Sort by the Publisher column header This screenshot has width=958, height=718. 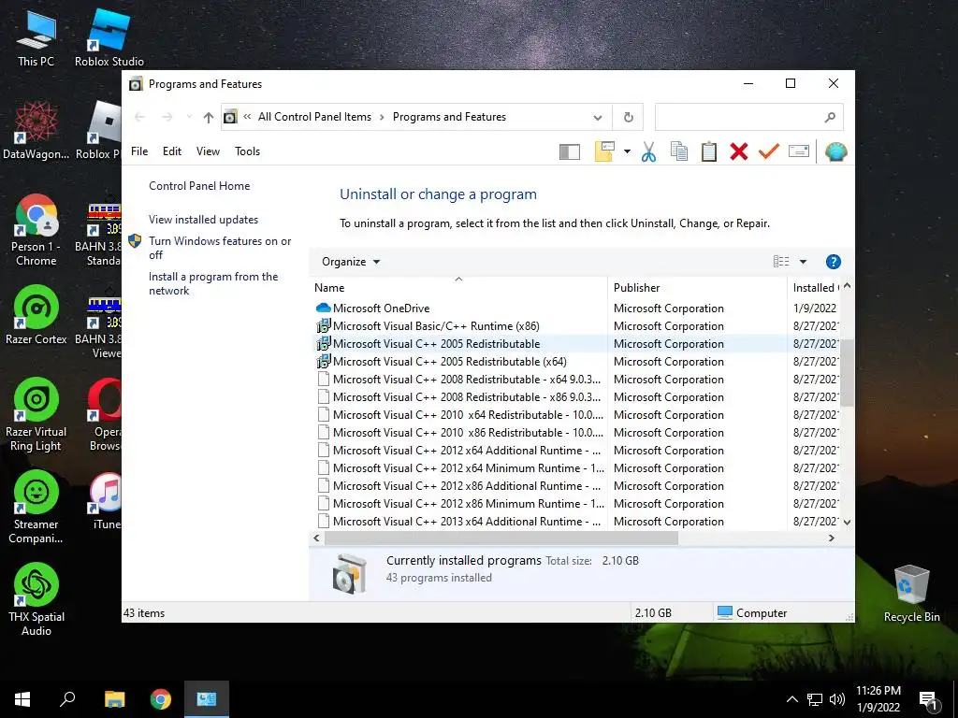[696, 288]
